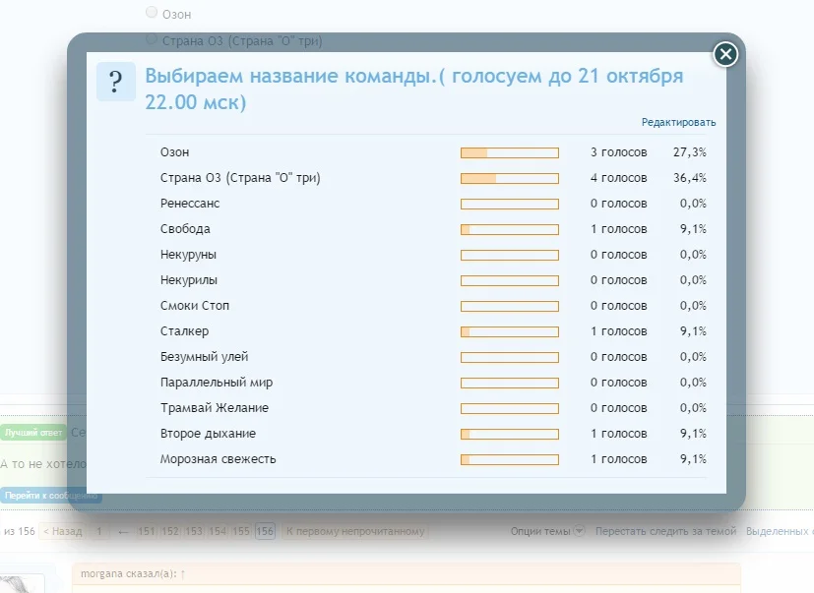Open page 155 in pagination
814x593 pixels.
241,531
